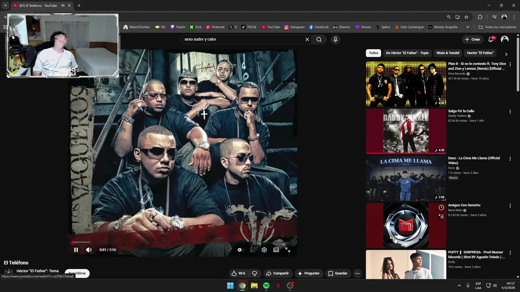
Task: Open YouTube account avatar menu
Action: 505,39
